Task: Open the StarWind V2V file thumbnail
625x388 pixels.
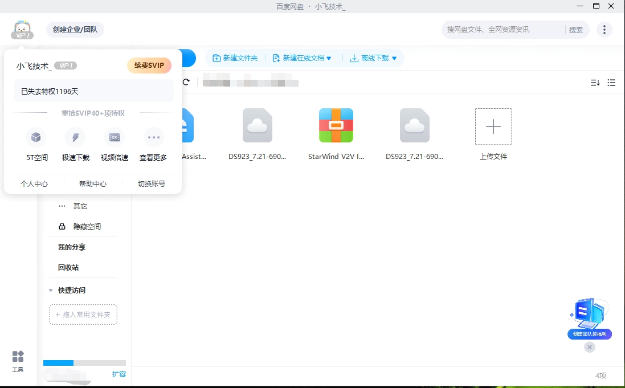Action: coord(336,126)
